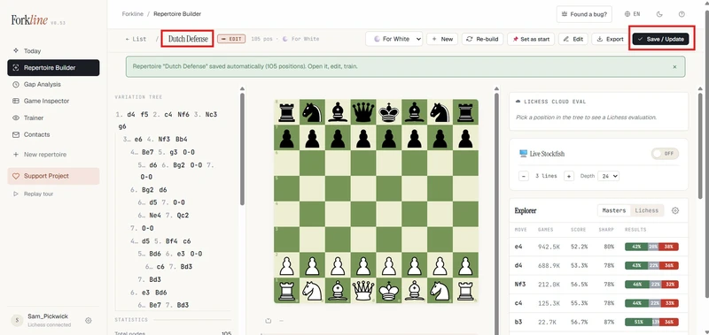The width and height of the screenshot is (709, 335).
Task: Click the variation tree scrollbar
Action: coord(242,148)
